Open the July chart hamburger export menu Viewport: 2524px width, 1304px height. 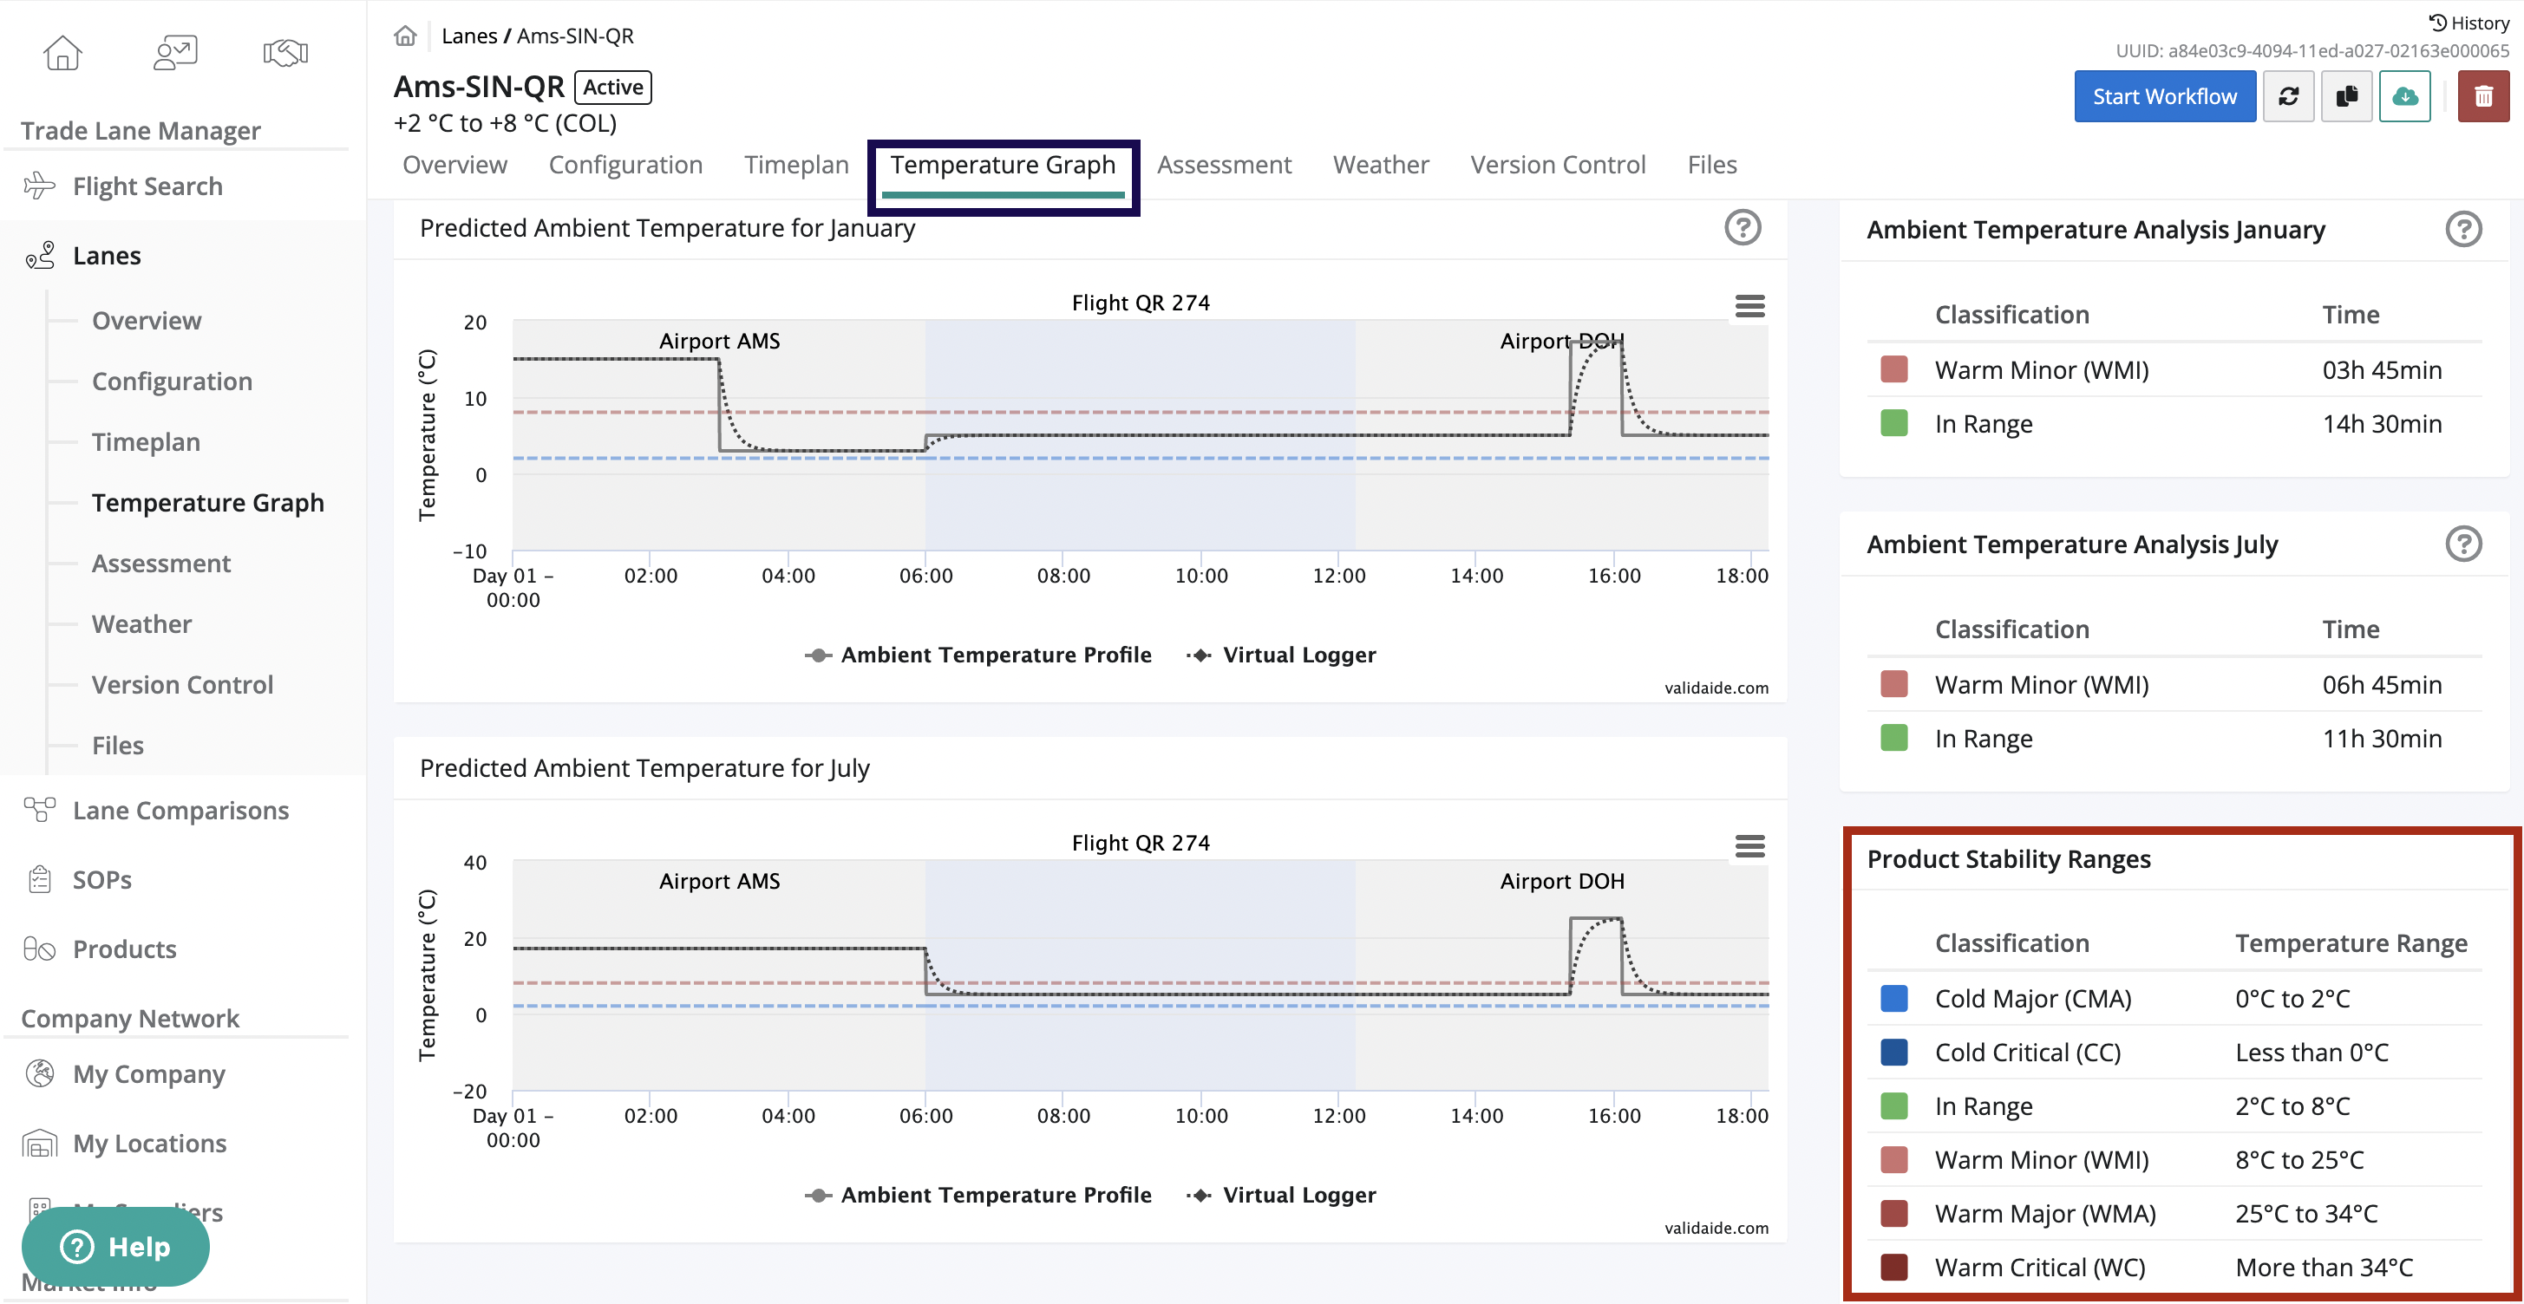1750,846
